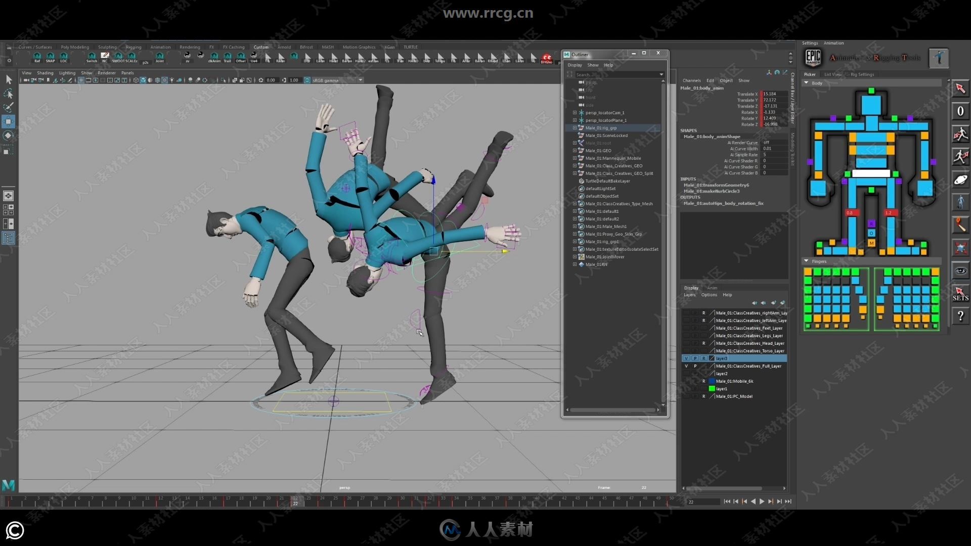Click the go to end of playback button
This screenshot has height=546, width=971.
tap(788, 502)
